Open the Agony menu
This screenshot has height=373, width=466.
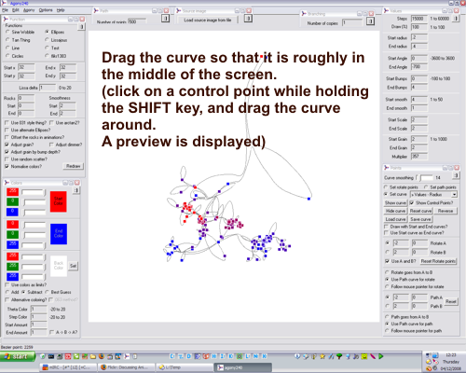pyautogui.click(x=29, y=10)
